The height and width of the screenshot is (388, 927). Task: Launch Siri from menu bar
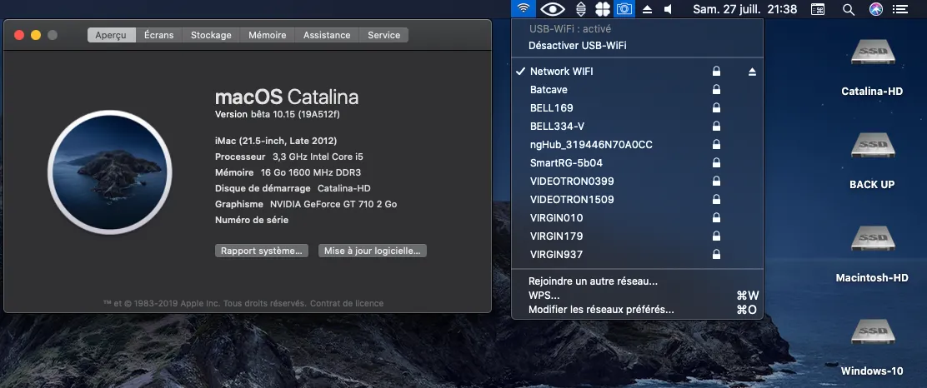876,9
